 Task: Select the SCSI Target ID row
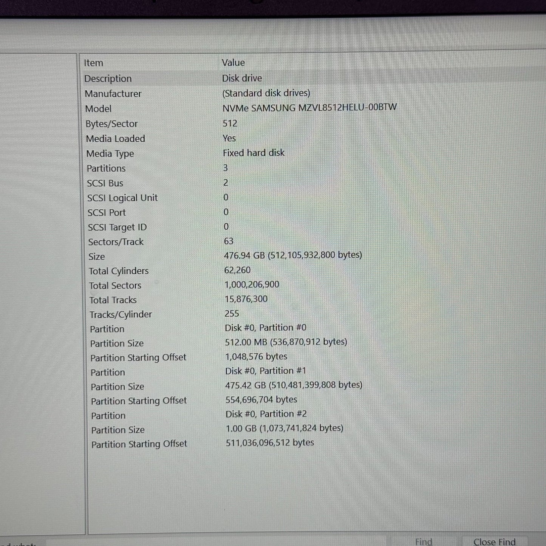tap(117, 227)
